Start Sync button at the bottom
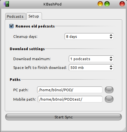Viewport: 127px width, 132px height. click(64, 117)
